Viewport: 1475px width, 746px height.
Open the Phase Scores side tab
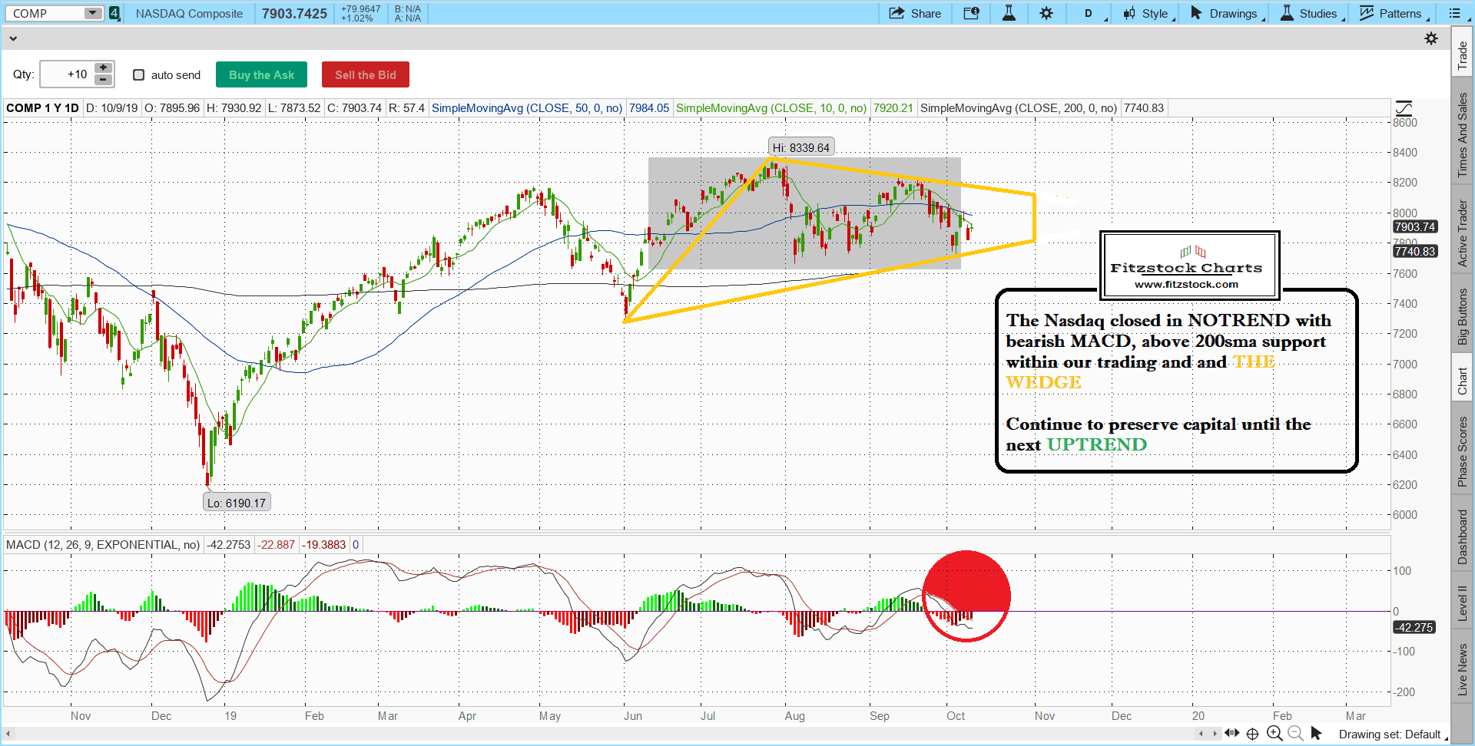click(1462, 451)
